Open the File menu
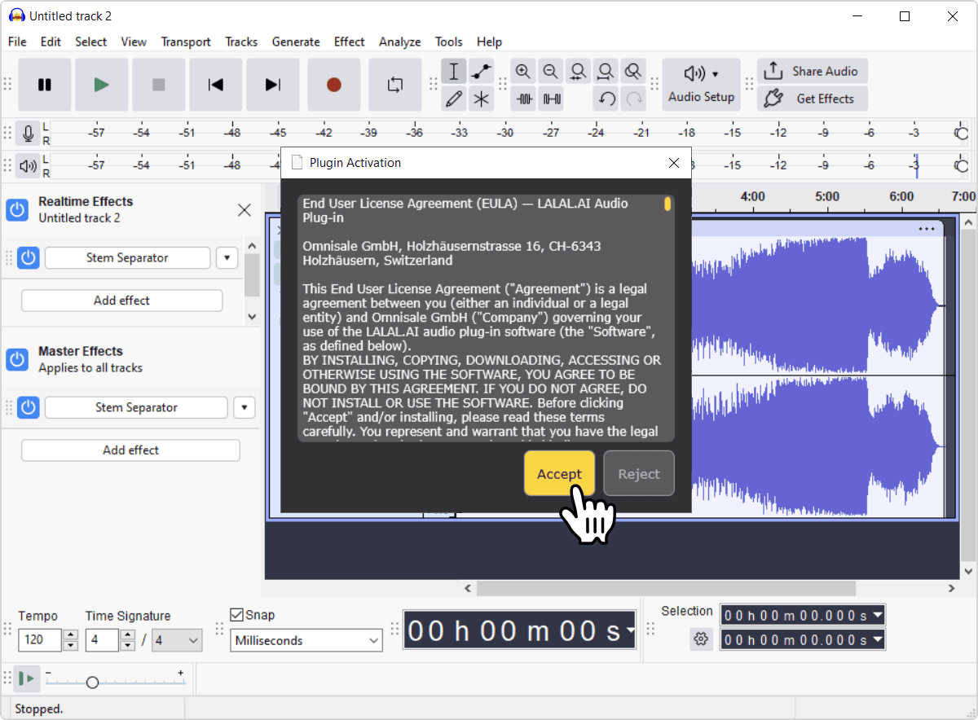978x720 pixels. point(17,42)
